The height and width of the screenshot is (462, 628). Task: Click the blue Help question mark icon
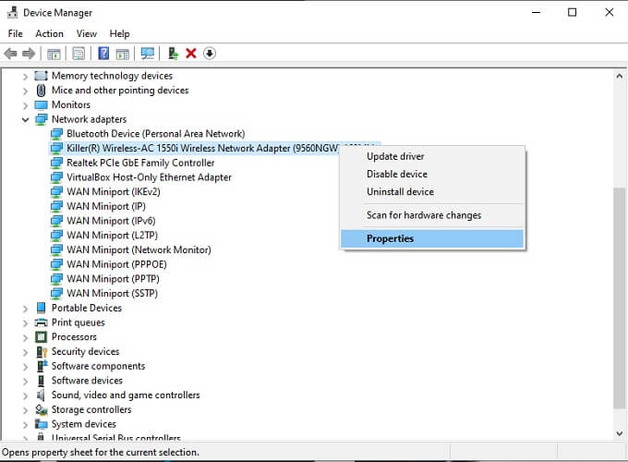[x=103, y=54]
